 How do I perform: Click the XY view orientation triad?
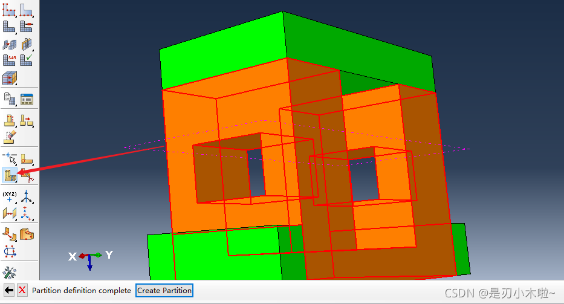tap(89, 256)
